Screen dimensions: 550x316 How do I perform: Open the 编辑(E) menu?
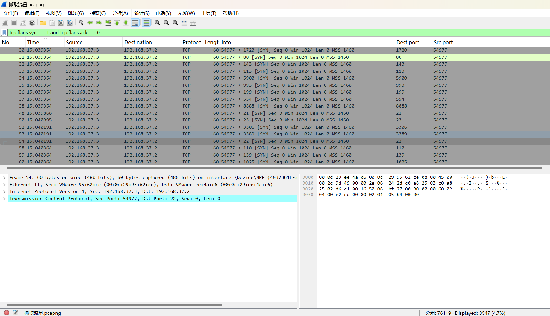(32, 13)
